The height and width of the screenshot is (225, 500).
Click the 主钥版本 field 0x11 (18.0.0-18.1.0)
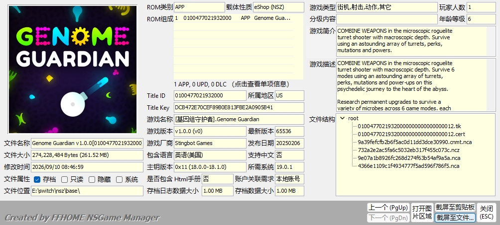pyautogui.click(x=210, y=167)
